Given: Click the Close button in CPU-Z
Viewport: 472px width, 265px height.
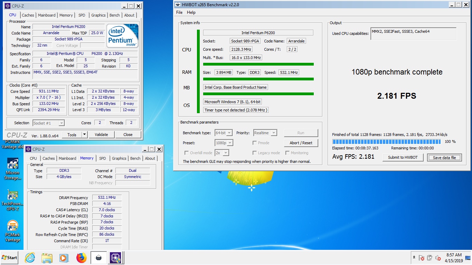Looking at the screenshot, I should pyautogui.click(x=128, y=135).
